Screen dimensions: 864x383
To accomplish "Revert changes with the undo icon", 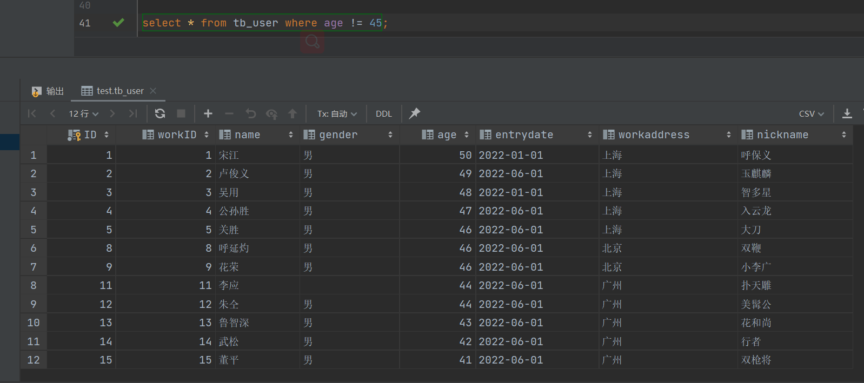I will 250,113.
